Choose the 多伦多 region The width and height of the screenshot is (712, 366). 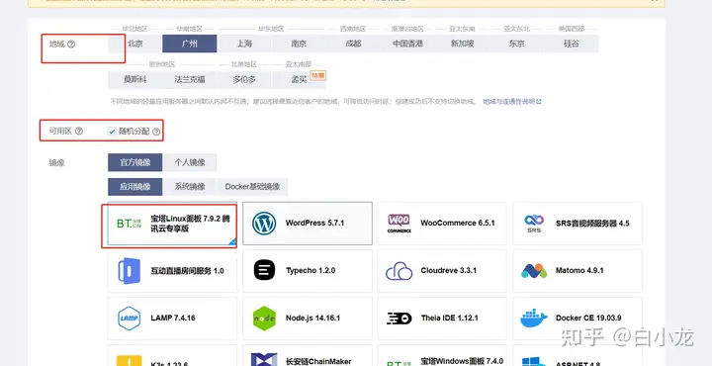[244, 79]
